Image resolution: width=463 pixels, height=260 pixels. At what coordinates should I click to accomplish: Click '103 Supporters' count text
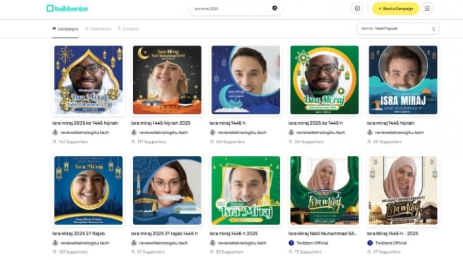[x=73, y=252]
